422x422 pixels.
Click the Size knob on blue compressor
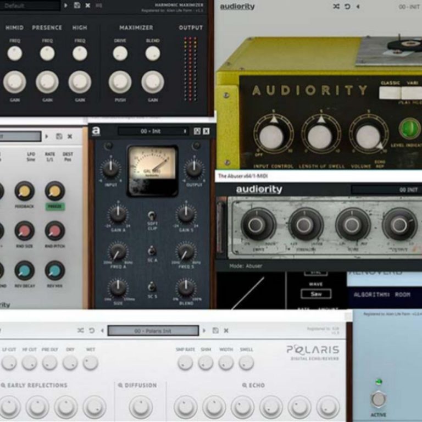click(x=118, y=288)
